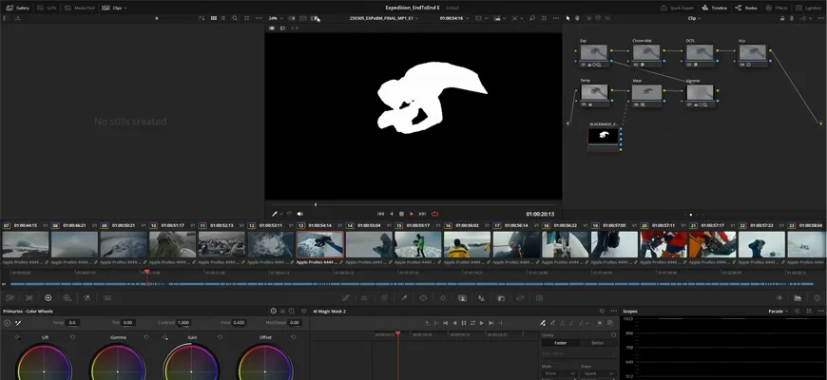Toggle the Timeline panel button
Screen dimensions: 827x380
pos(715,8)
